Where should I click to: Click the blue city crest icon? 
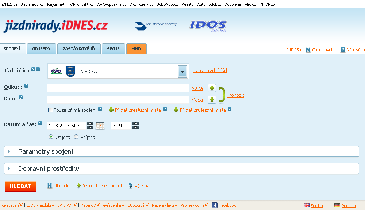(70, 71)
